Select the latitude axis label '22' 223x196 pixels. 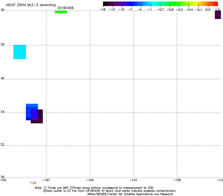coord(2,145)
